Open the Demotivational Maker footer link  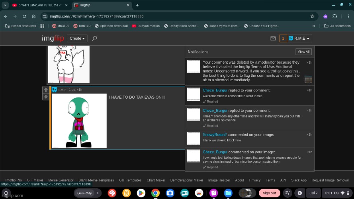[x=187, y=180]
